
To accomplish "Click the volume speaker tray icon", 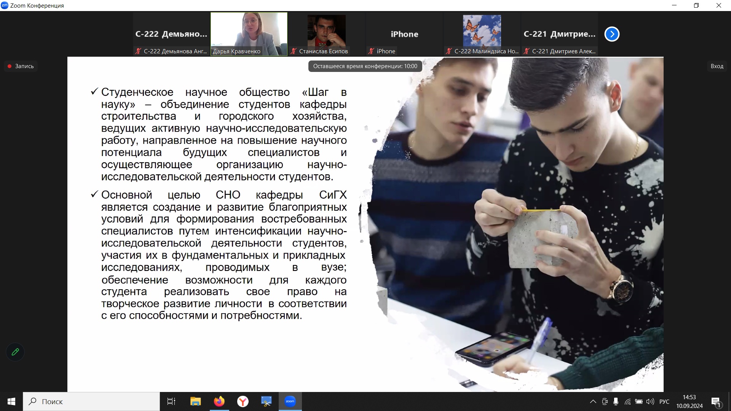I will pos(650,401).
